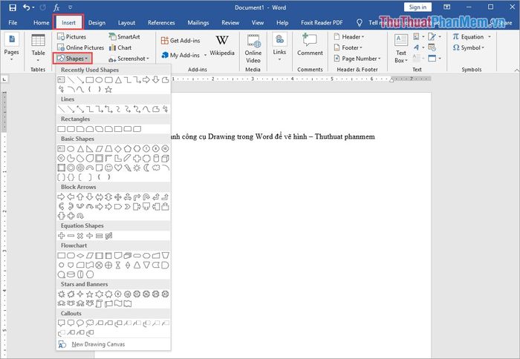This screenshot has height=359, width=520.
Task: Click the Sign in button
Action: [x=417, y=7]
